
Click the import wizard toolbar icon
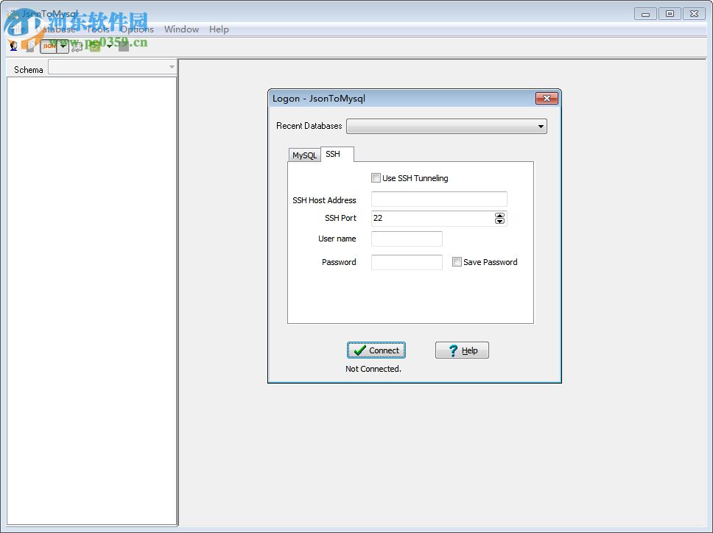[x=77, y=46]
